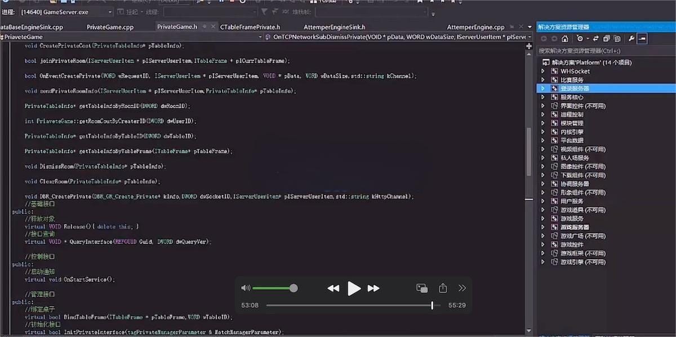
Task: Click the Show All Files icon
Action: [x=617, y=39]
